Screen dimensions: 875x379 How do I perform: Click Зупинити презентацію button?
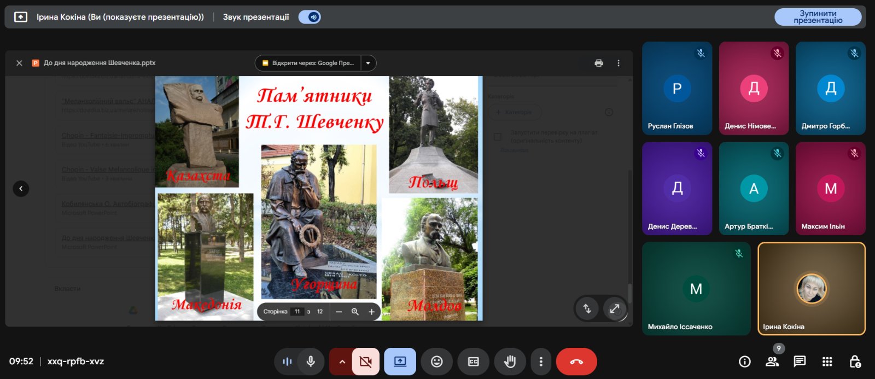[818, 17]
